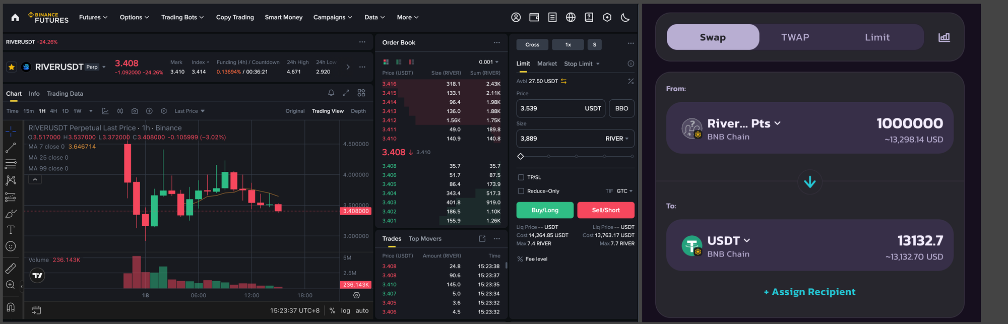The image size is (1008, 324).
Task: Toggle auto scale on chart
Action: tap(362, 310)
